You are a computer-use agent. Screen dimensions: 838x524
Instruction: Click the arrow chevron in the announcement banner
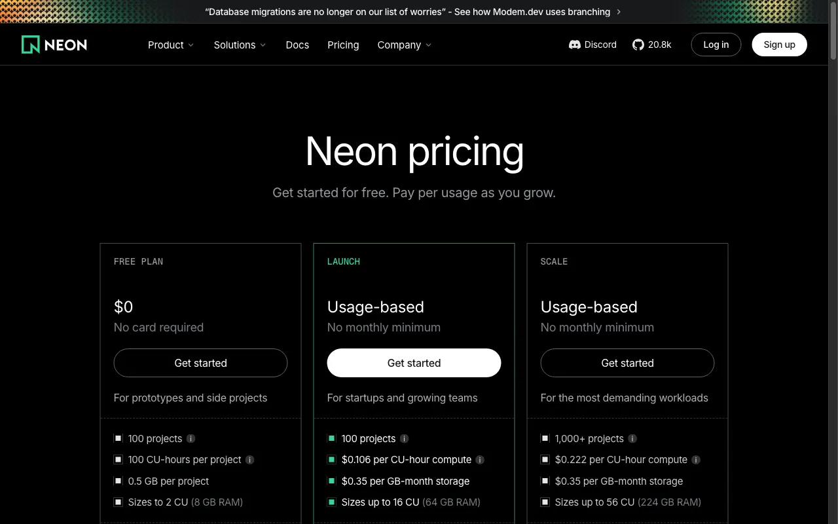[619, 12]
